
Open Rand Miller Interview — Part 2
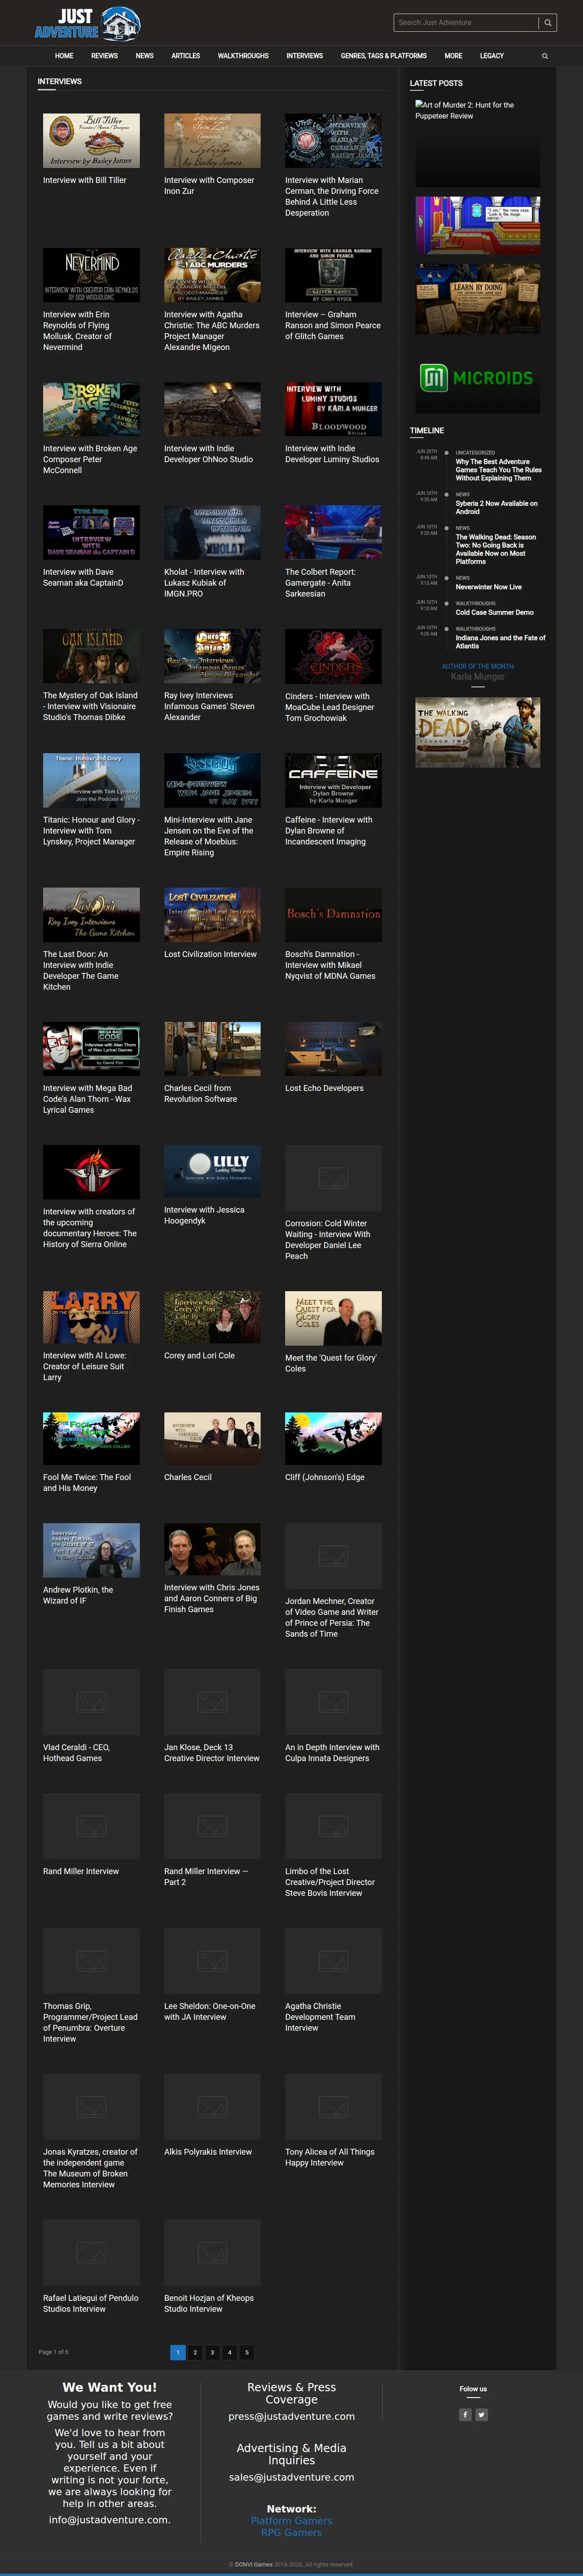[x=206, y=1876]
